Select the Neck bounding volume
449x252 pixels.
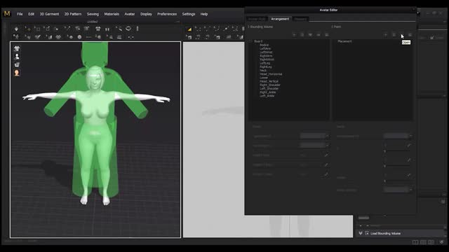263,70
